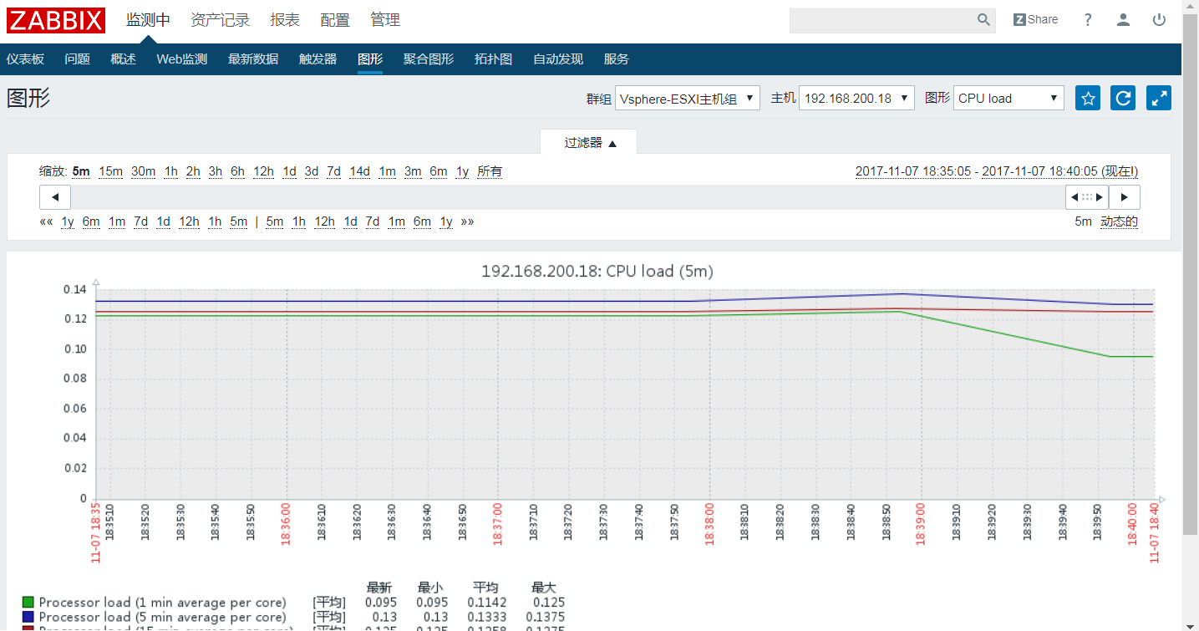Viewport: 1199px width, 631px height.
Task: Click the green 1 min average legend swatch
Action: click(x=28, y=603)
